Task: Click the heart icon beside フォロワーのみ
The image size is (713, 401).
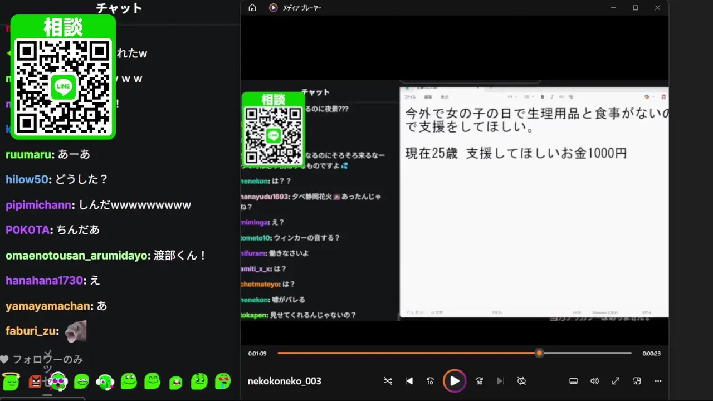Action: (4, 359)
